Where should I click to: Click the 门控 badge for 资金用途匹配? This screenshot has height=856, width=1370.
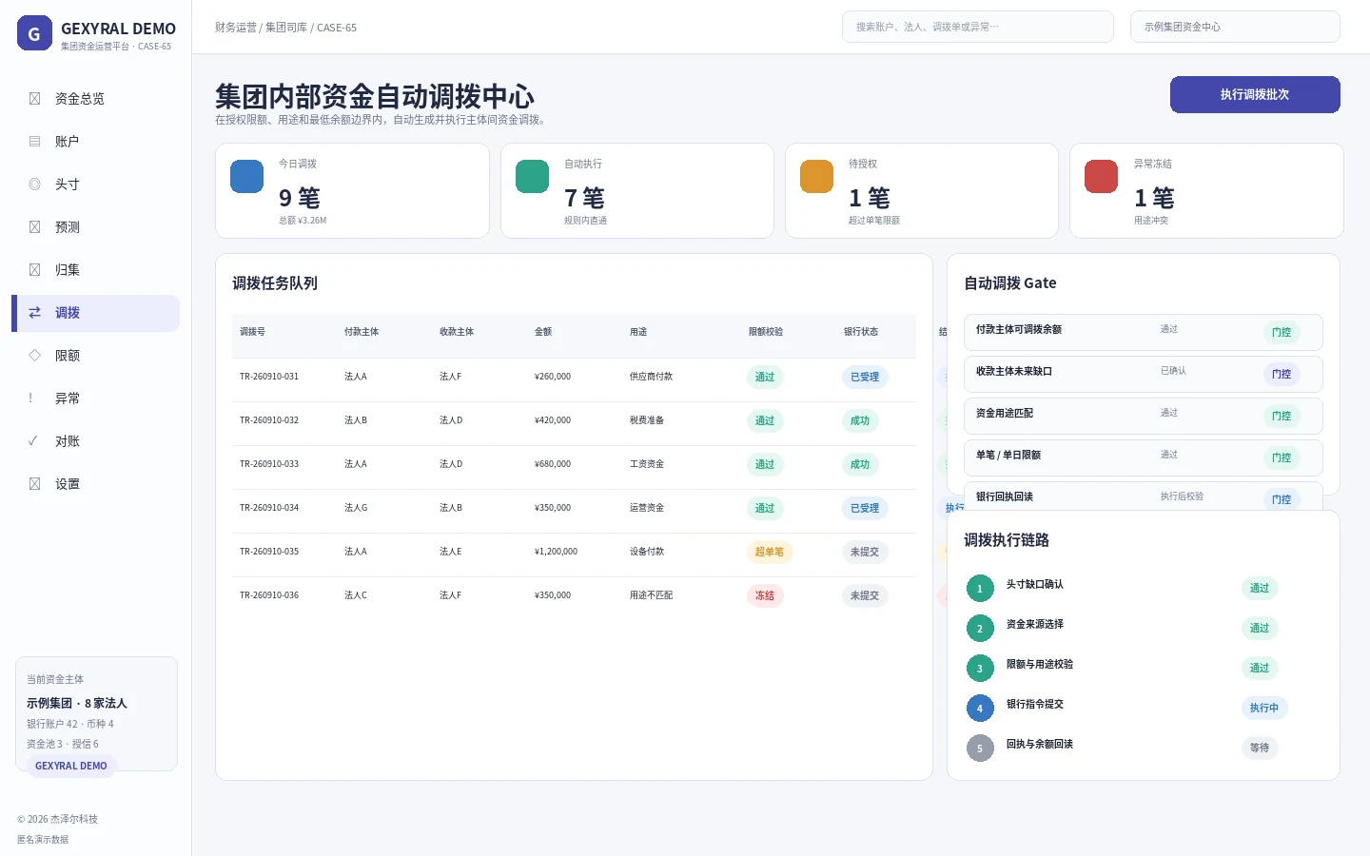(x=1282, y=416)
